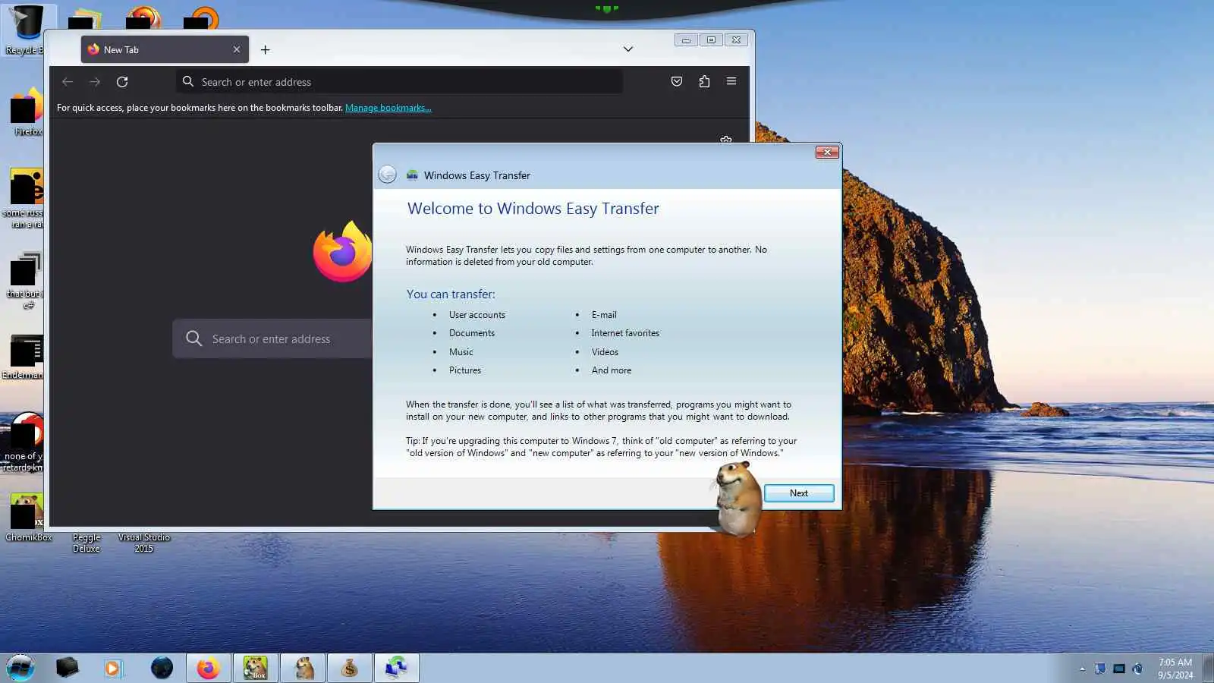
Task: Close the New Tab tab in Firefox
Action: [x=237, y=49]
